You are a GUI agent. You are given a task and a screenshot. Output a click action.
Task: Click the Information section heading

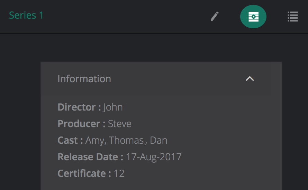84,79
